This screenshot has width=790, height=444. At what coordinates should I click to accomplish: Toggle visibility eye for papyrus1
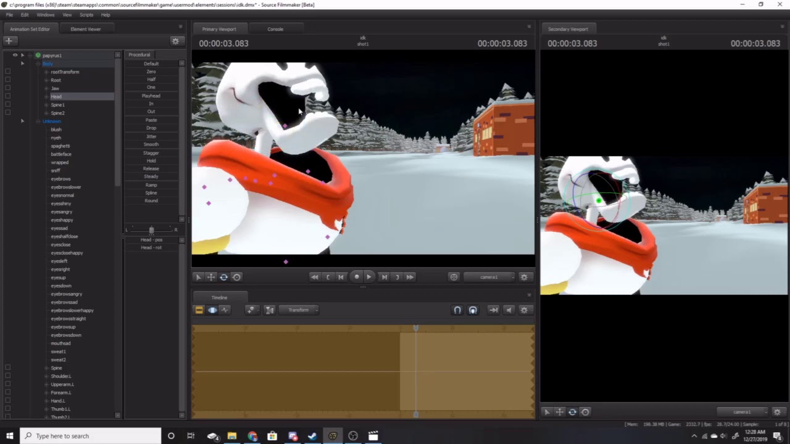[x=15, y=55]
